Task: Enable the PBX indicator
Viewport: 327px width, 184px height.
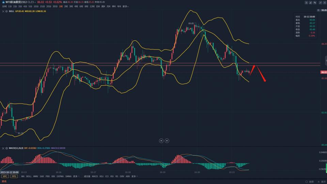Action: 48,176
